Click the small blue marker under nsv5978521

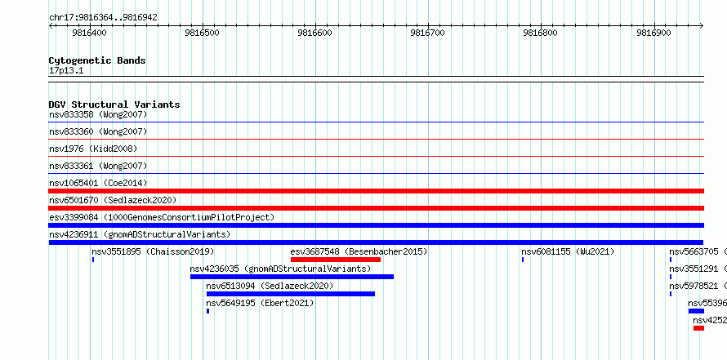coord(671,294)
